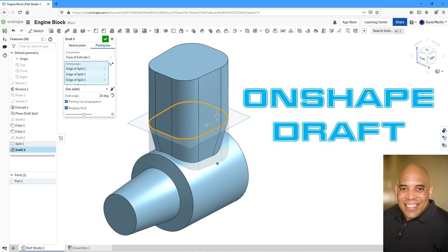
Task: Click the Redo arrow
Action: [x=21, y=31]
